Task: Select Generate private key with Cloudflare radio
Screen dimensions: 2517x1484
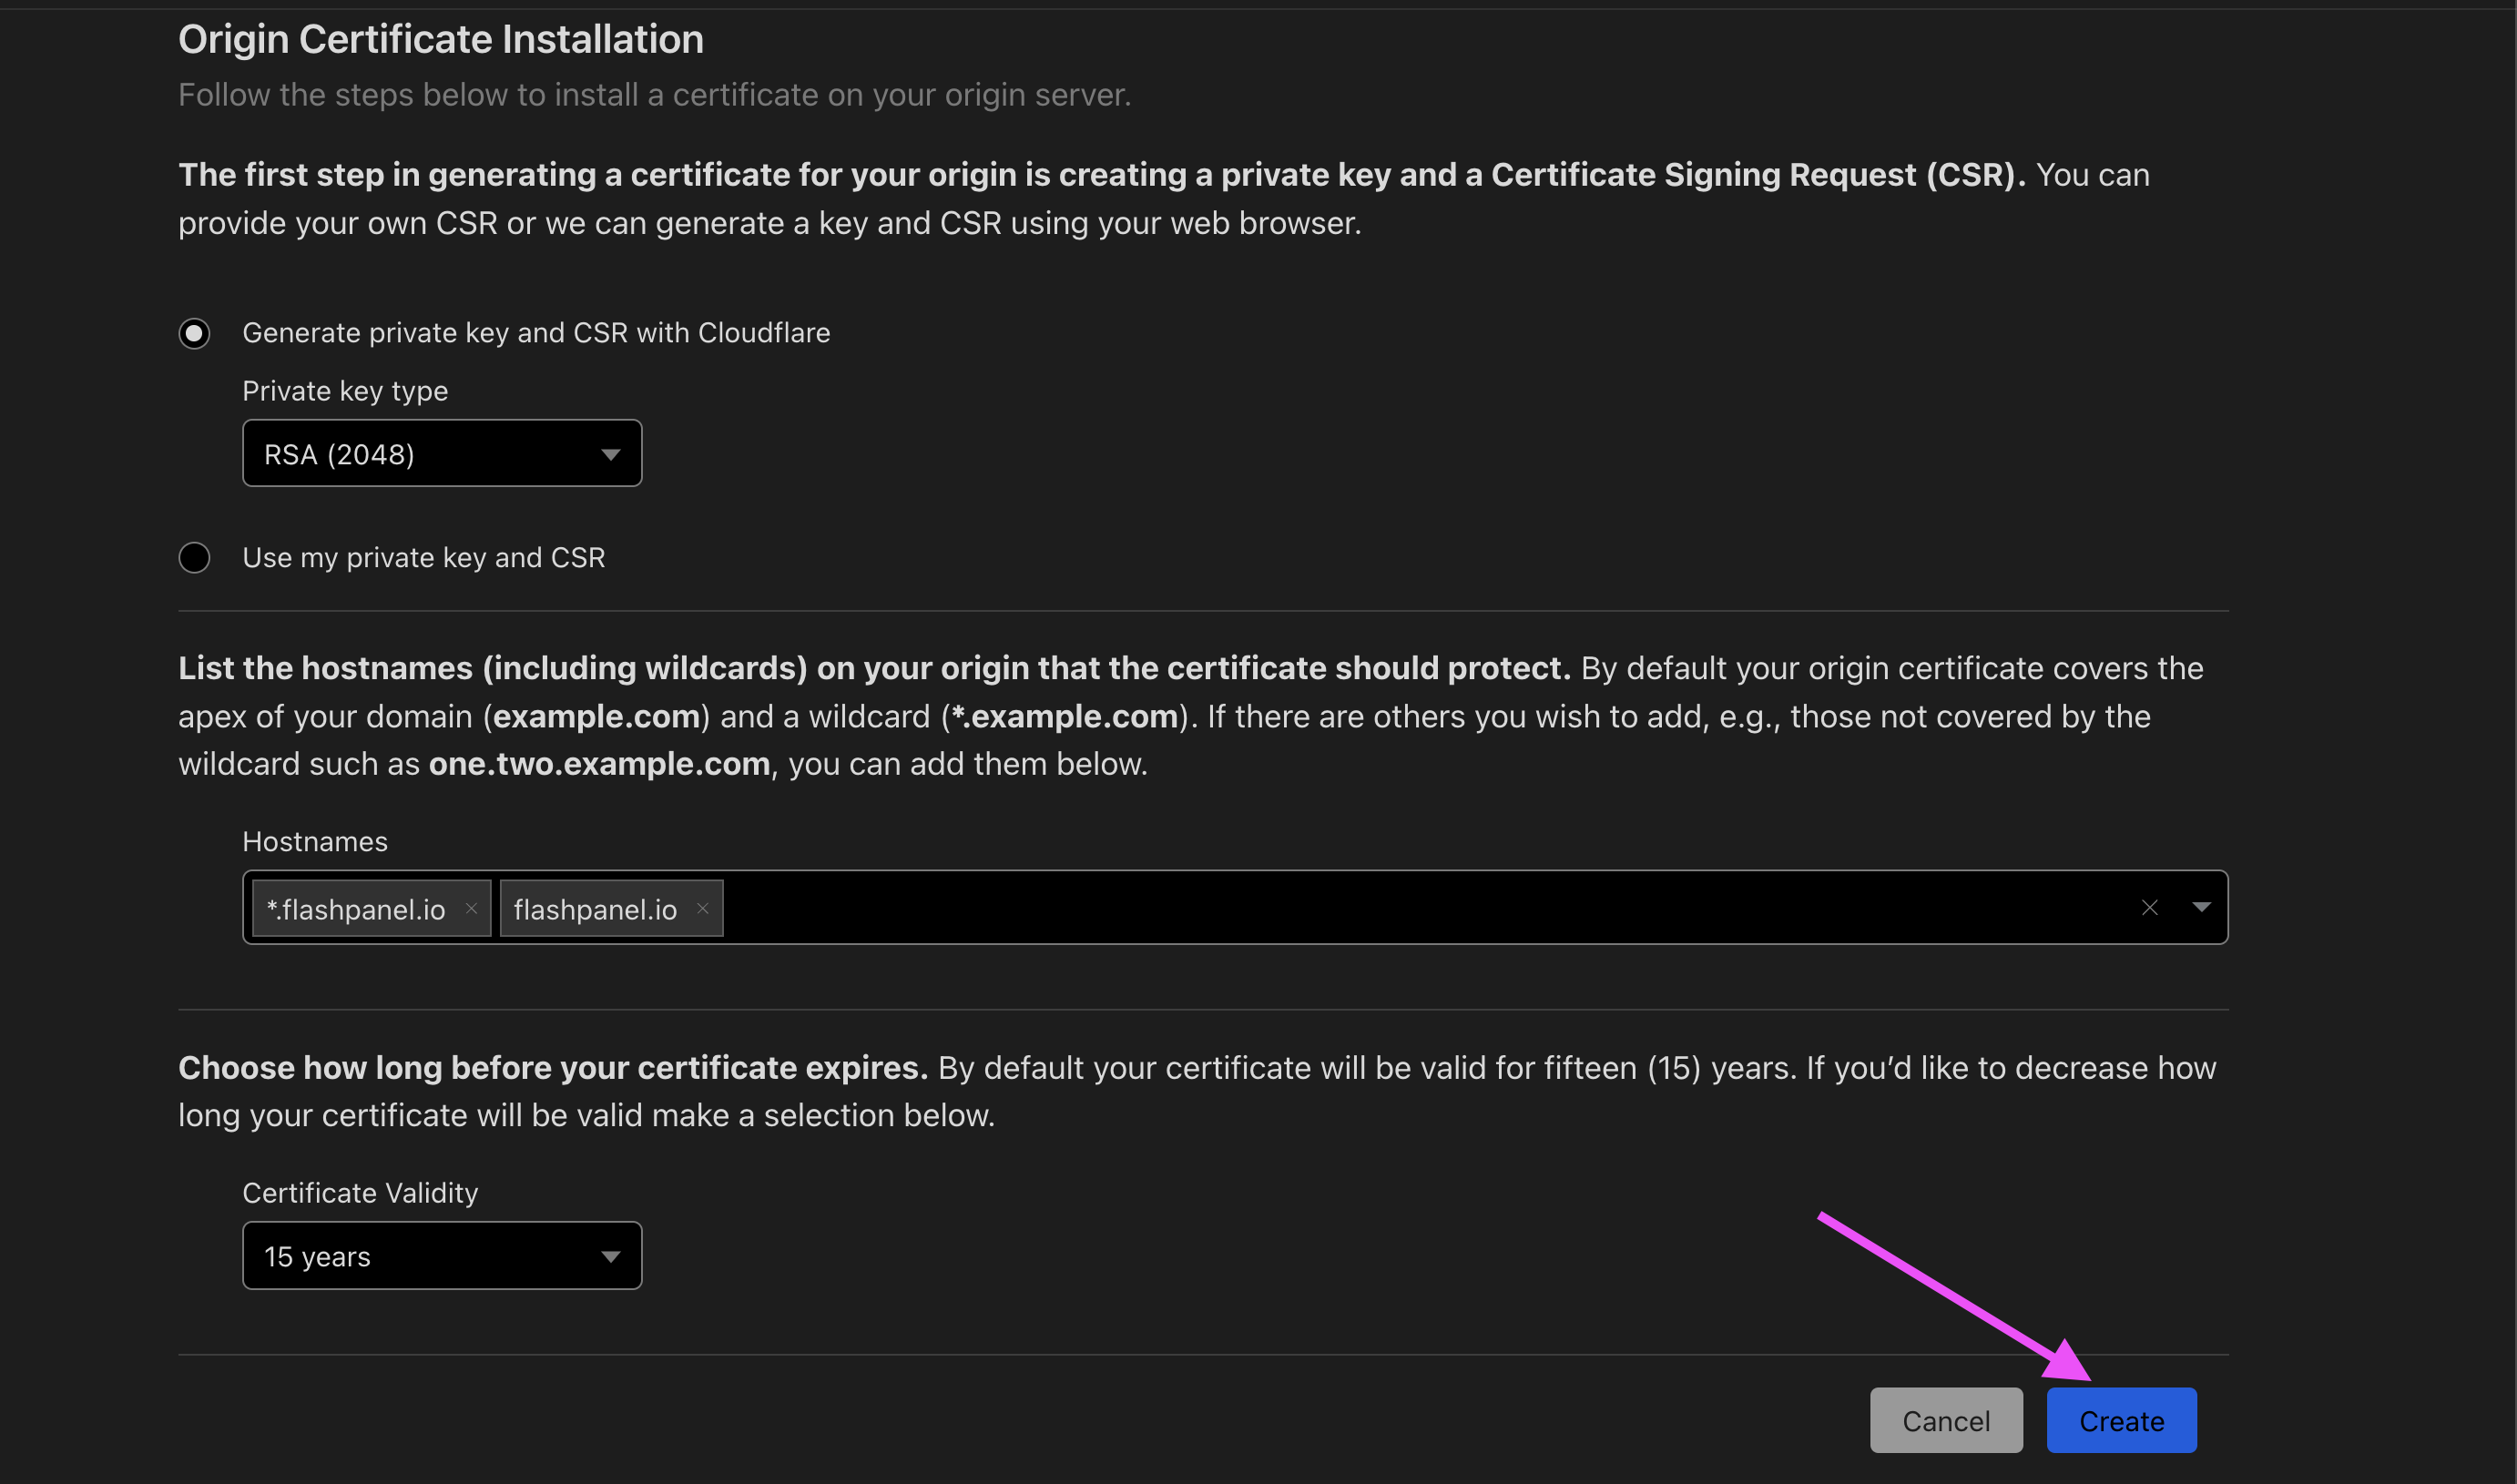Action: click(x=195, y=333)
